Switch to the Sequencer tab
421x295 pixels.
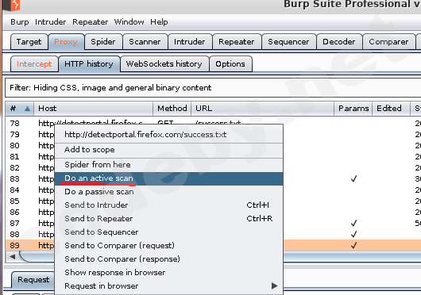click(x=288, y=42)
